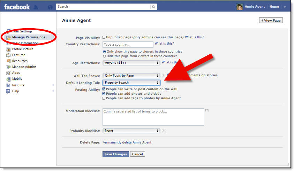294x171 pixels.
Task: Open the Facebook logo home link
Action: click(x=17, y=7)
